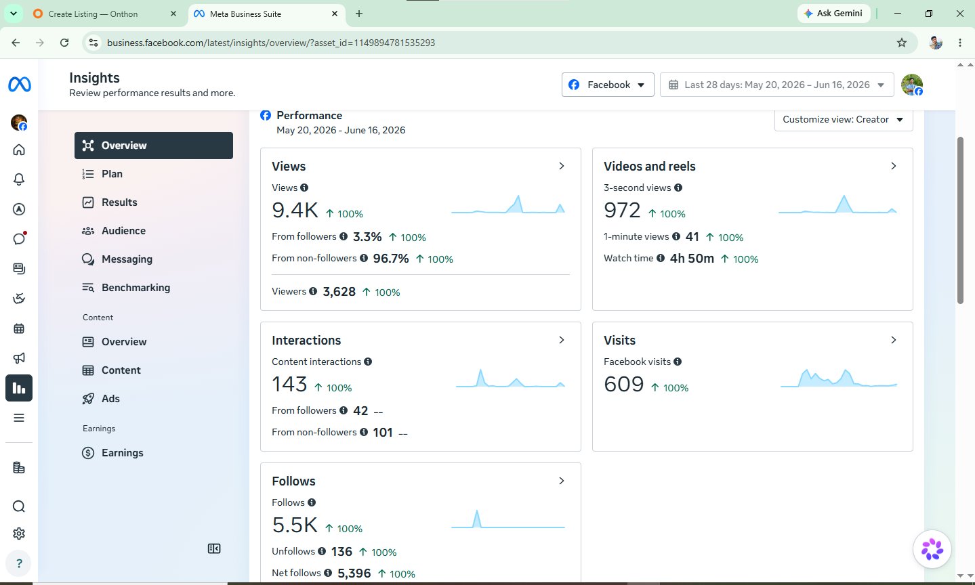
Task: Open a new browser tab
Action: [x=359, y=14]
